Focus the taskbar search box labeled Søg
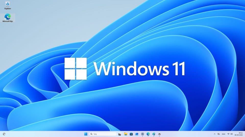The height and width of the screenshot is (137, 245). click(x=103, y=134)
